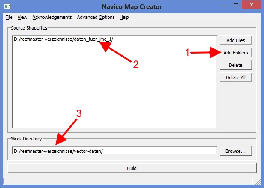The image size is (264, 188).
Task: Click the app icon in the title bar
Action: coord(6,6)
